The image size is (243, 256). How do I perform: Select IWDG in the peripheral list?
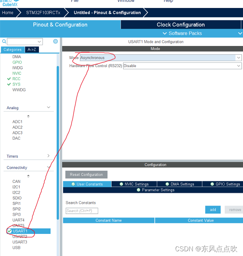point(17,68)
